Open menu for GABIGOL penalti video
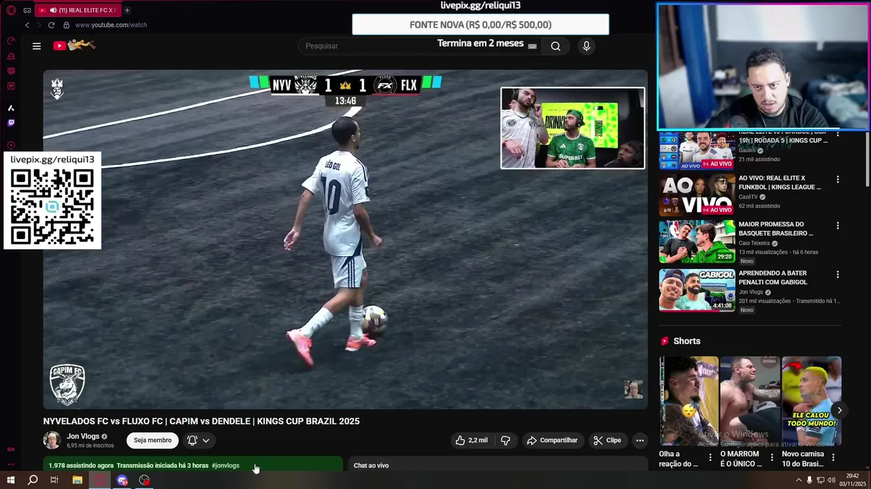871x489 pixels. [838, 274]
